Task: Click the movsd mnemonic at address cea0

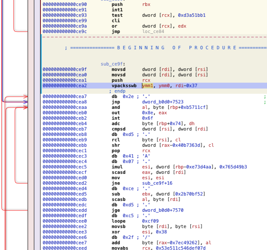Action: coord(118,75)
